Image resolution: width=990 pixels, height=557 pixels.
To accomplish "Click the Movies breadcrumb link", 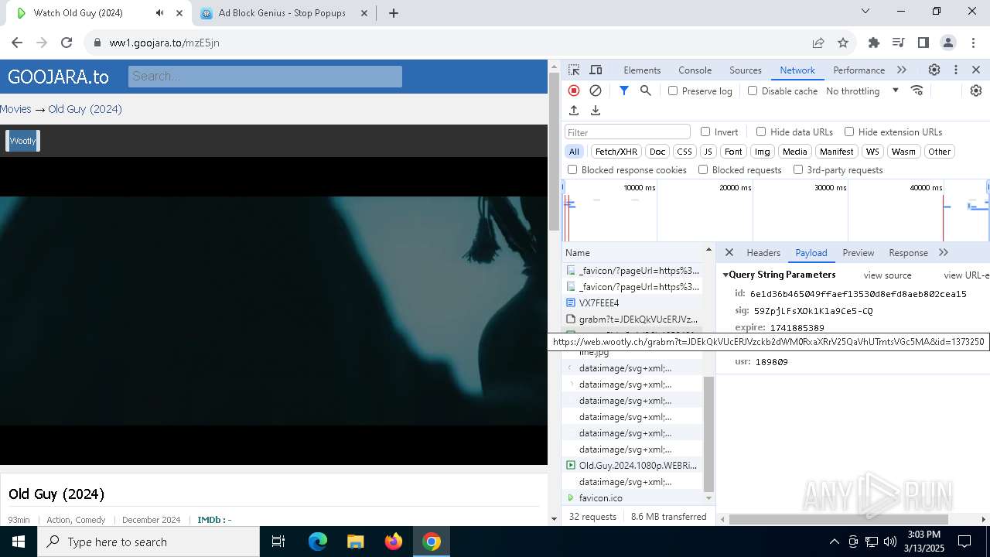I will (x=15, y=109).
